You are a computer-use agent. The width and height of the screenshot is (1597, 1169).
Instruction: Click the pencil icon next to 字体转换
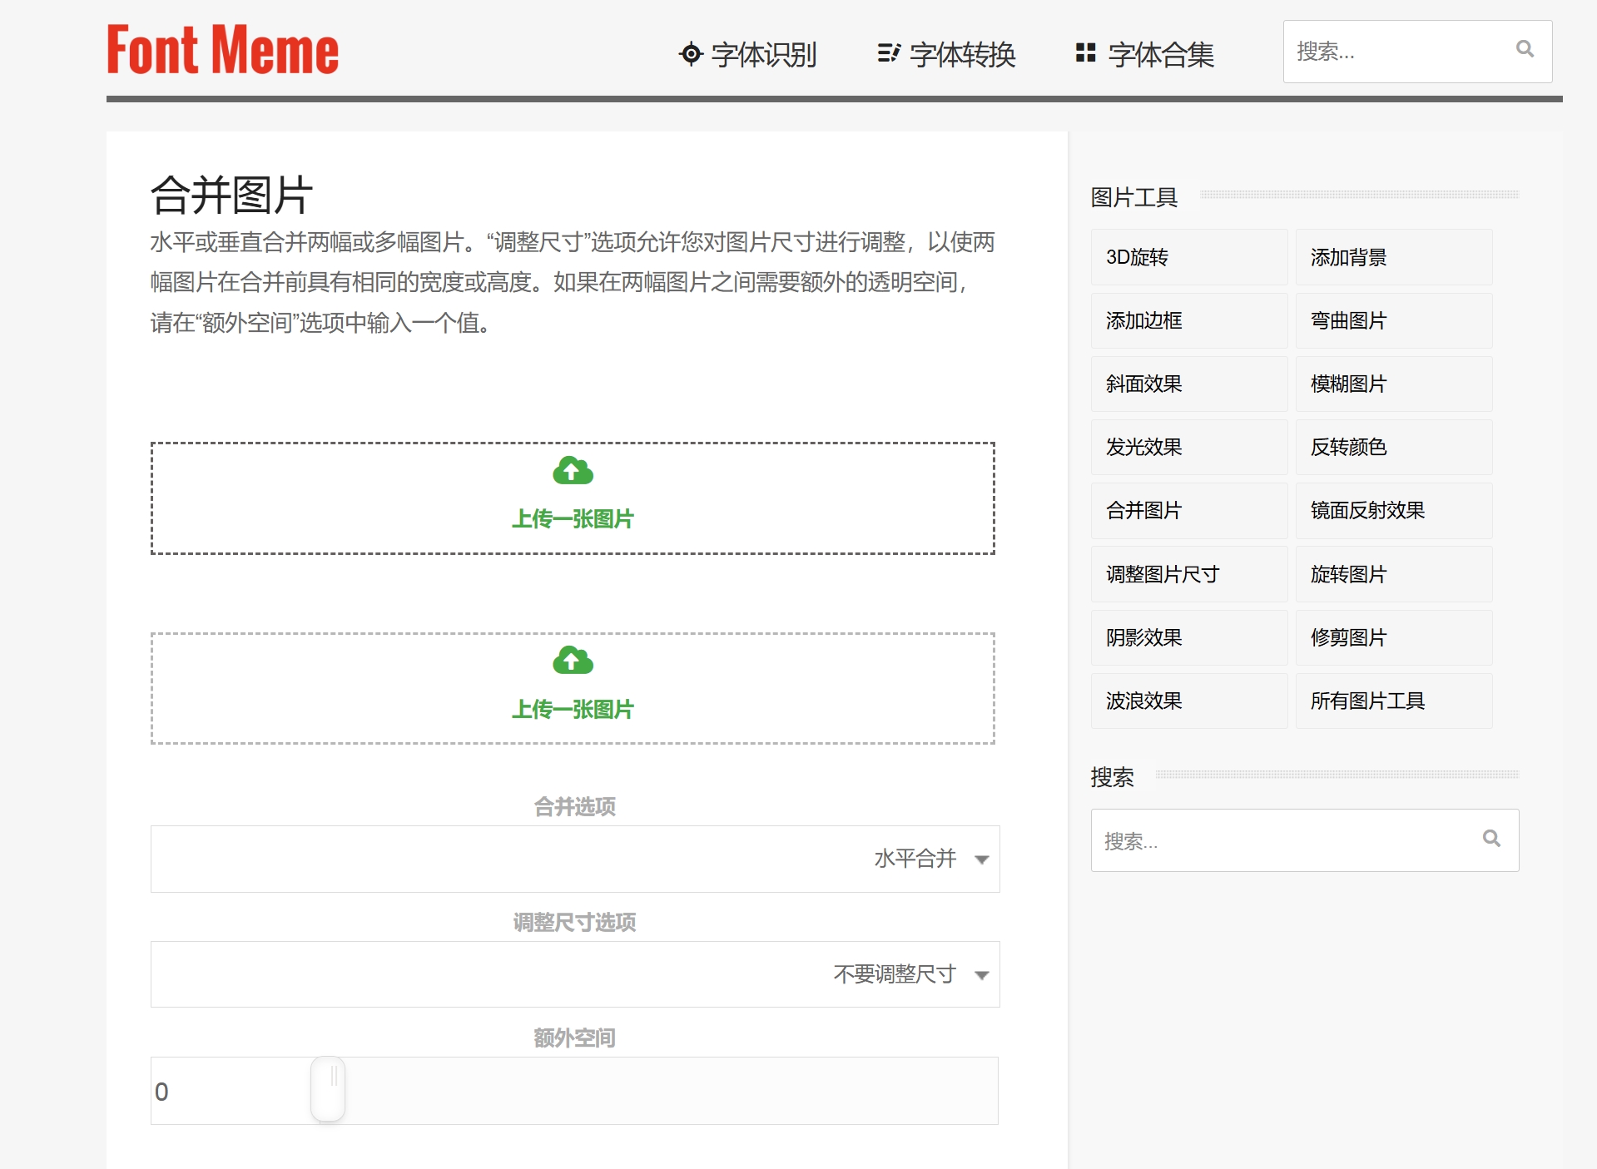pyautogui.click(x=887, y=53)
